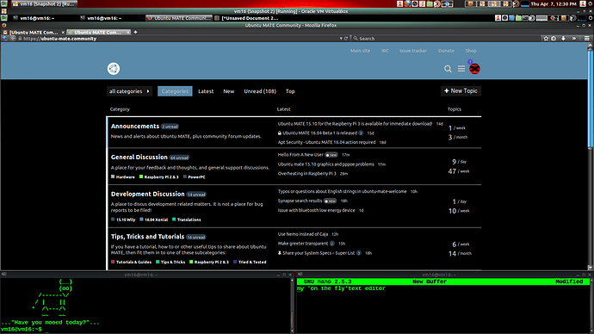
Task: Click the host panel power icon at far right
Action: tap(591, 3)
